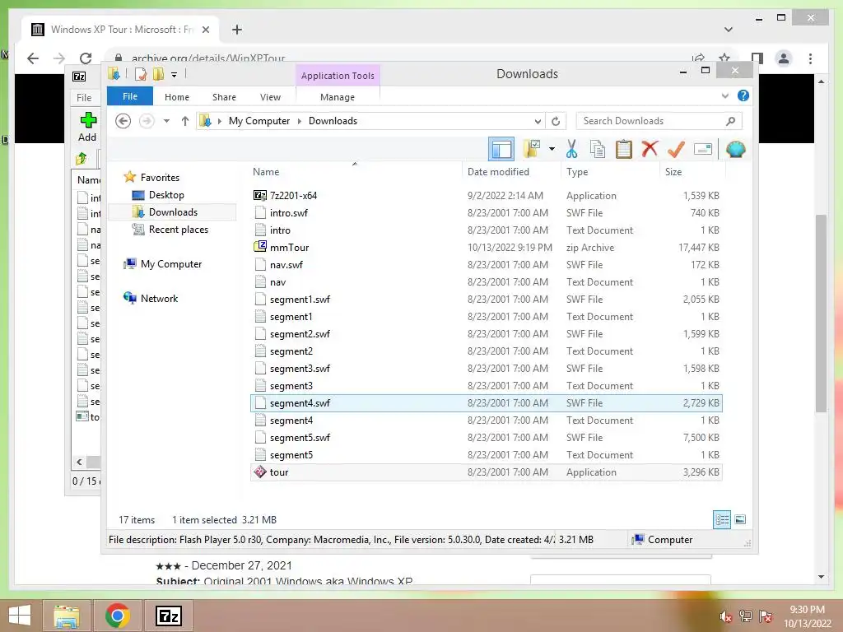
Task: Select the mmTour zip archive
Action: (x=486, y=247)
